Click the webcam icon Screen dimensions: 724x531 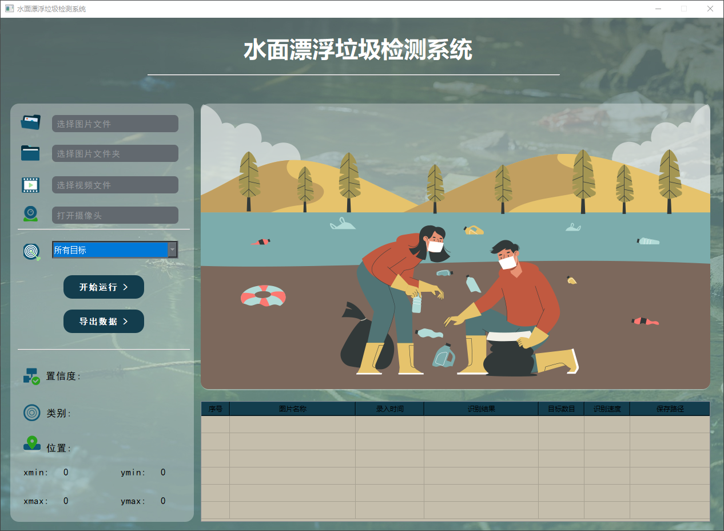[31, 215]
